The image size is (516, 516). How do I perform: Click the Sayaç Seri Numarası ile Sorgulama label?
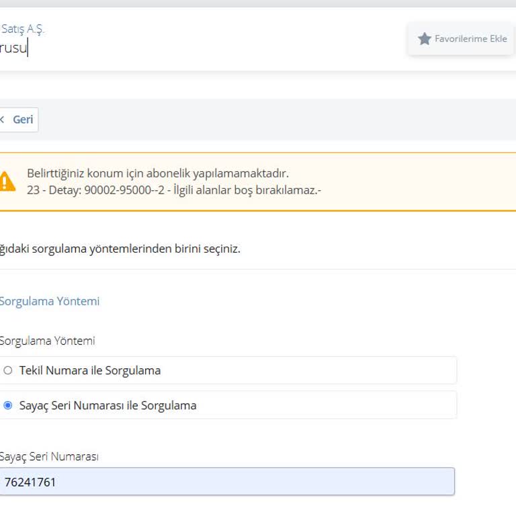(107, 405)
